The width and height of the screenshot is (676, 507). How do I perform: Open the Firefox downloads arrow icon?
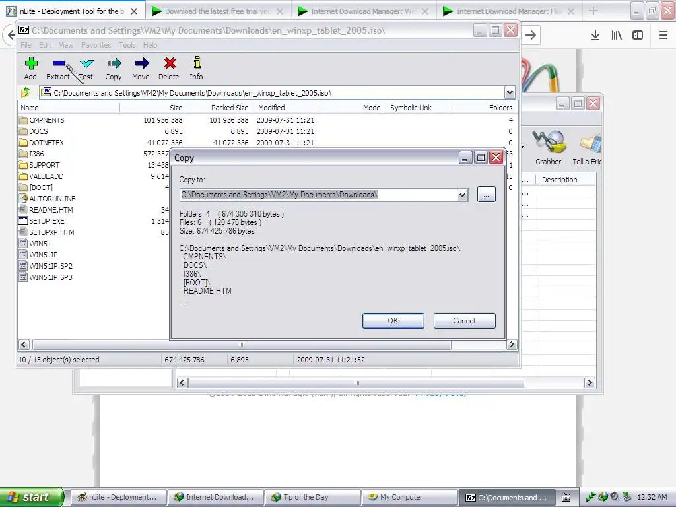coord(595,35)
